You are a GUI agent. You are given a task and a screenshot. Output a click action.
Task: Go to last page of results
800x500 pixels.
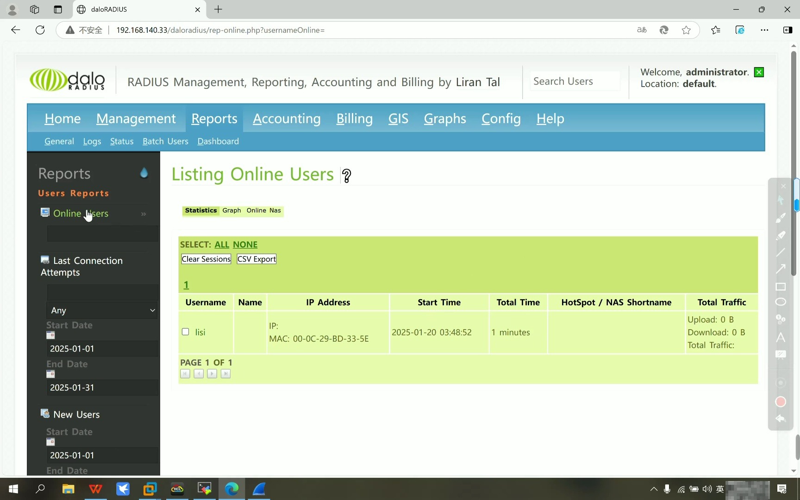225,374
